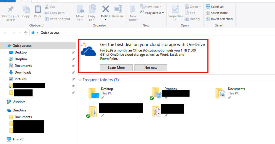Go up one level with Up arrow
The image size is (275, 144).
(26, 33)
